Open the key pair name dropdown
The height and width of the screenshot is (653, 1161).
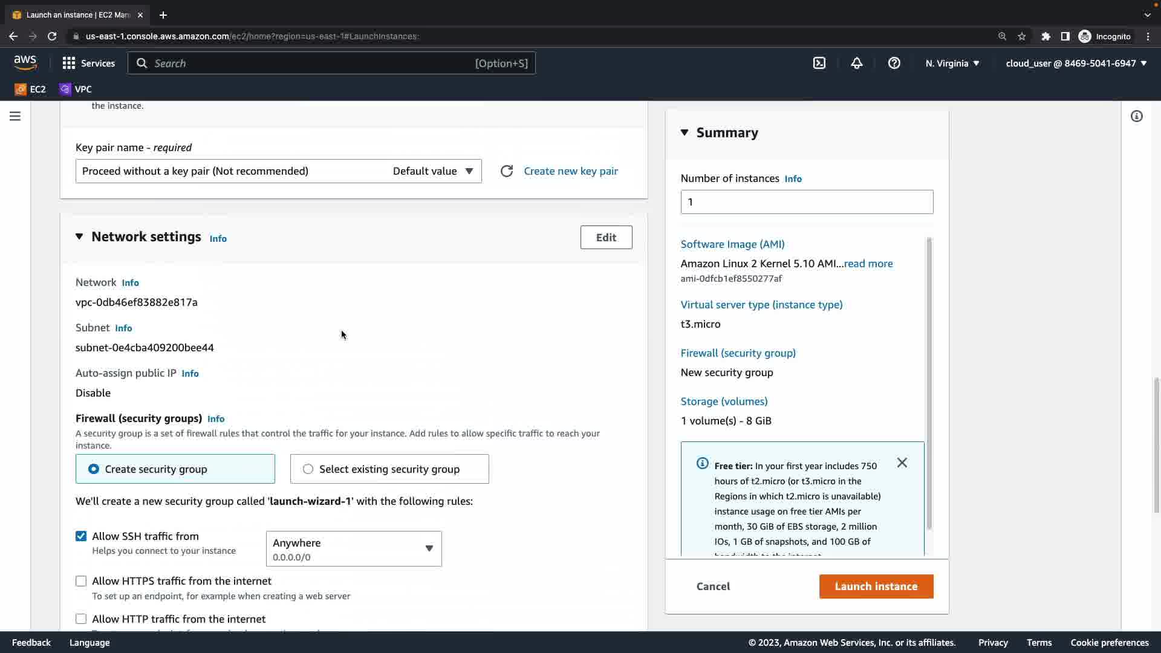(x=278, y=171)
